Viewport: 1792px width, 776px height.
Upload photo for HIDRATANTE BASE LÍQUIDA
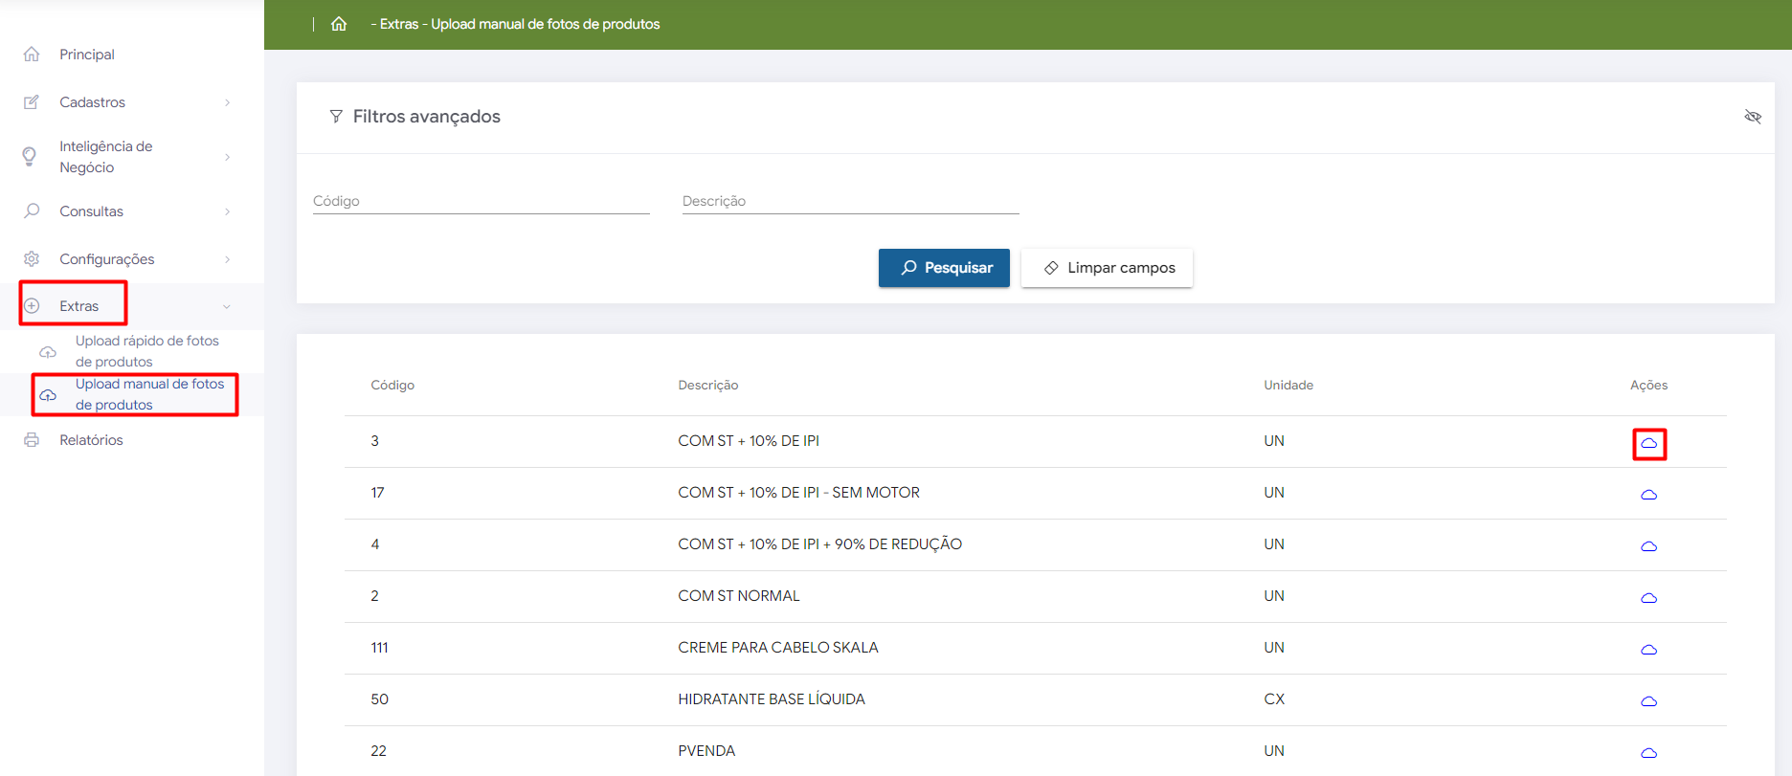(x=1648, y=701)
